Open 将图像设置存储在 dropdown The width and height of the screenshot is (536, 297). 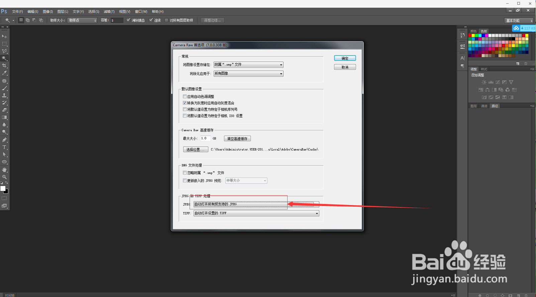coord(248,65)
